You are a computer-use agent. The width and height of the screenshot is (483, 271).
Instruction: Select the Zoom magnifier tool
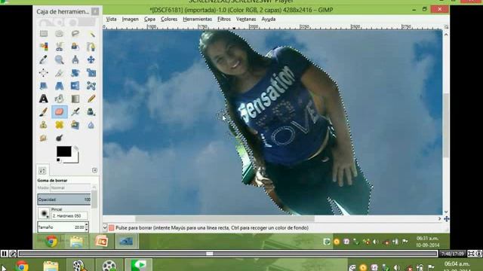pos(59,59)
